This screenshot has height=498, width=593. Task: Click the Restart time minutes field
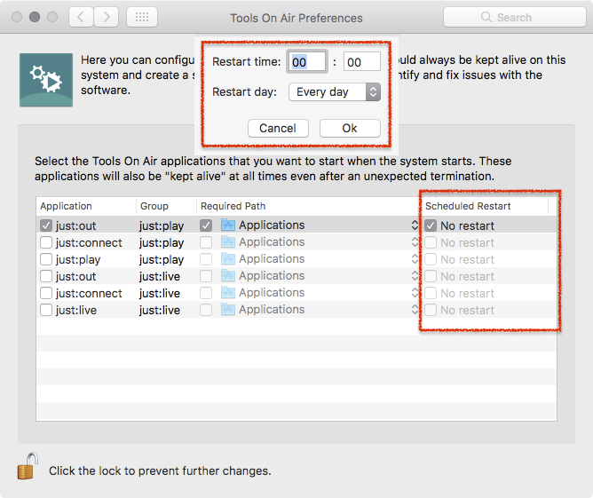pyautogui.click(x=361, y=61)
